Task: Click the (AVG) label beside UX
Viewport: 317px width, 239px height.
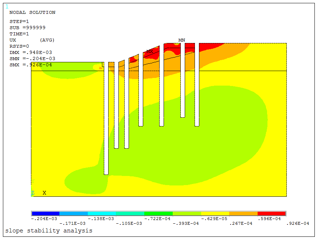Action: click(x=47, y=40)
